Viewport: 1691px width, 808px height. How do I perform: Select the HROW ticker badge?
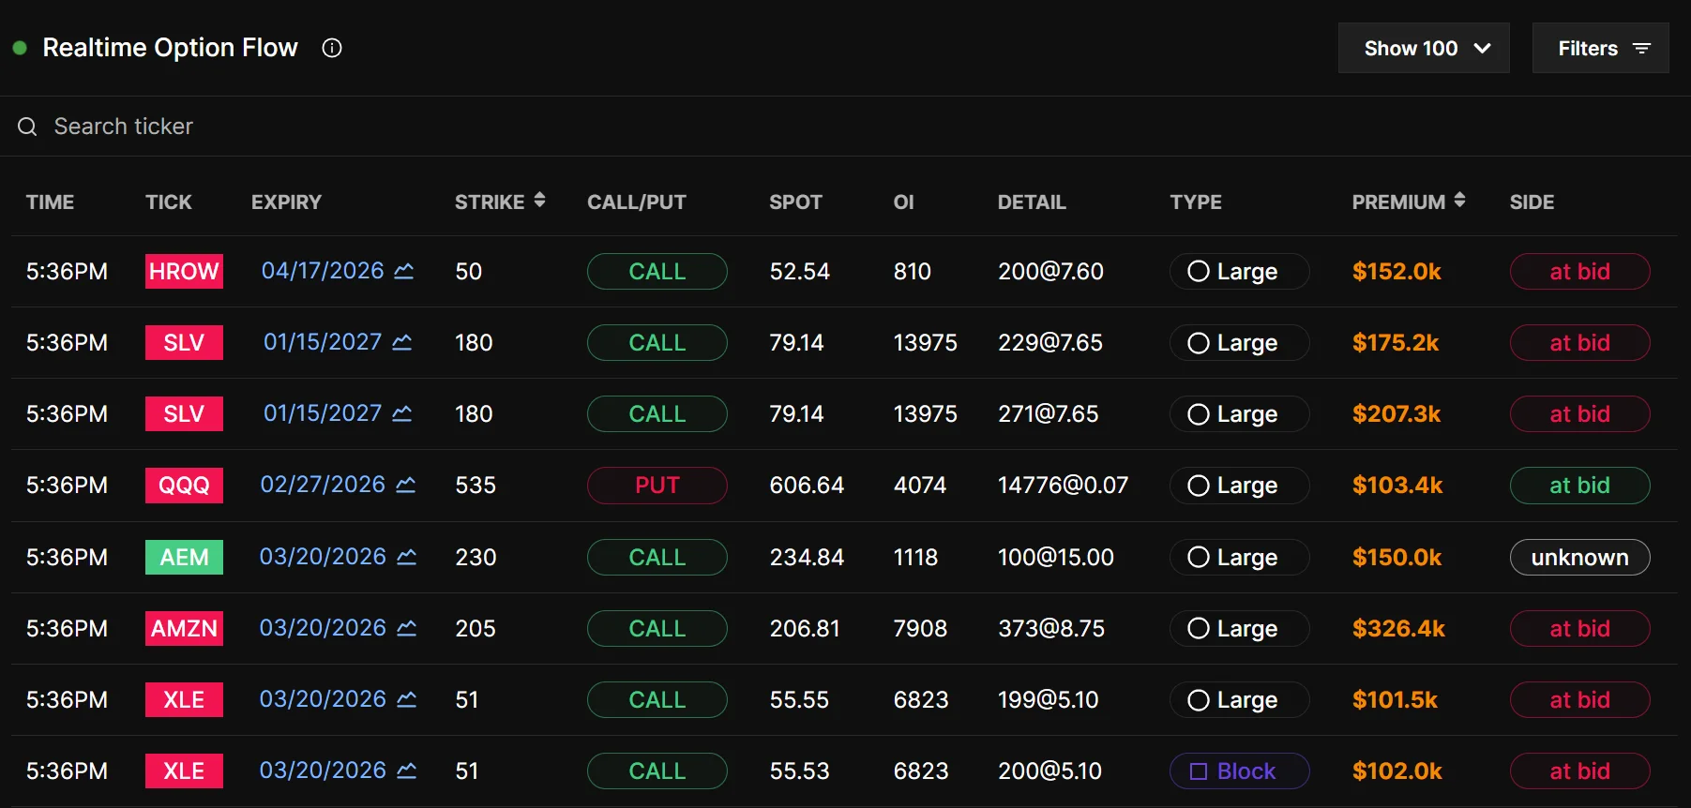coord(184,271)
